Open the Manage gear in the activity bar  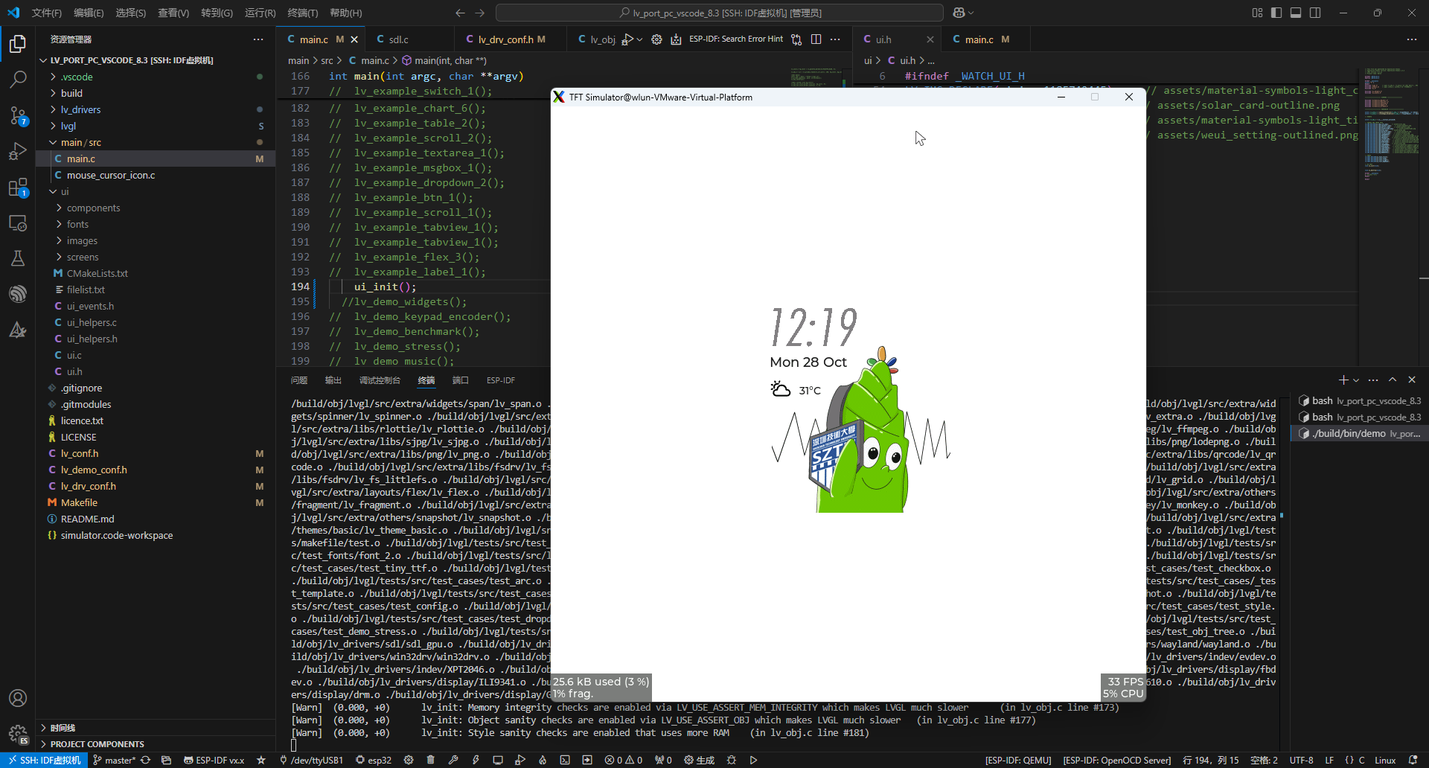18,734
